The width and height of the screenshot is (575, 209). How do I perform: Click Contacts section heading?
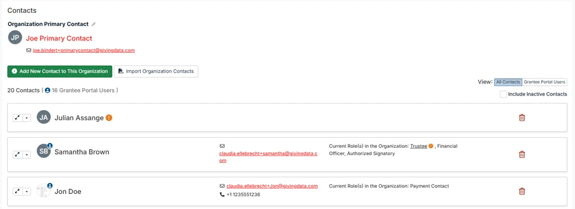pos(22,11)
